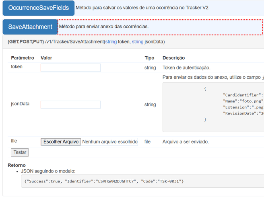Image resolution: width=264 pixels, height=199 pixels.
Task: Click the jsonData parameter name label
Action: (x=20, y=104)
